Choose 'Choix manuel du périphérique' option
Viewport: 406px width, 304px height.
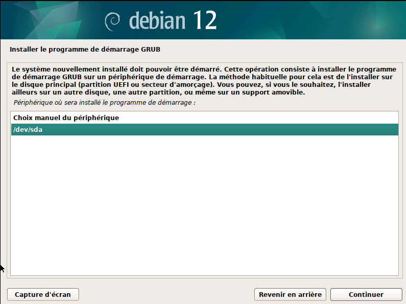pos(205,118)
